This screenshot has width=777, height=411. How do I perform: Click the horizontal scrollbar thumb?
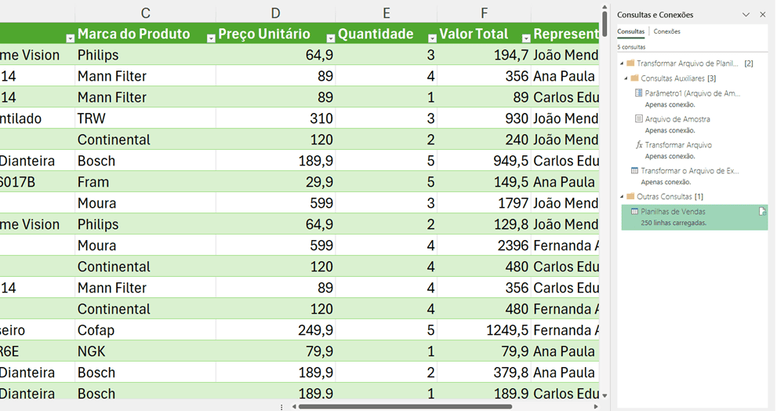coord(405,406)
